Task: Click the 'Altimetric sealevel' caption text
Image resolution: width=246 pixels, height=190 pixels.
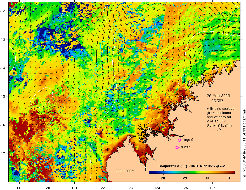Action: (x=221, y=108)
